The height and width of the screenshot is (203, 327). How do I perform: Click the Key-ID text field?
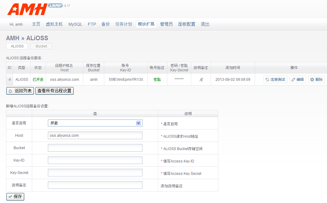pyautogui.click(x=95, y=160)
